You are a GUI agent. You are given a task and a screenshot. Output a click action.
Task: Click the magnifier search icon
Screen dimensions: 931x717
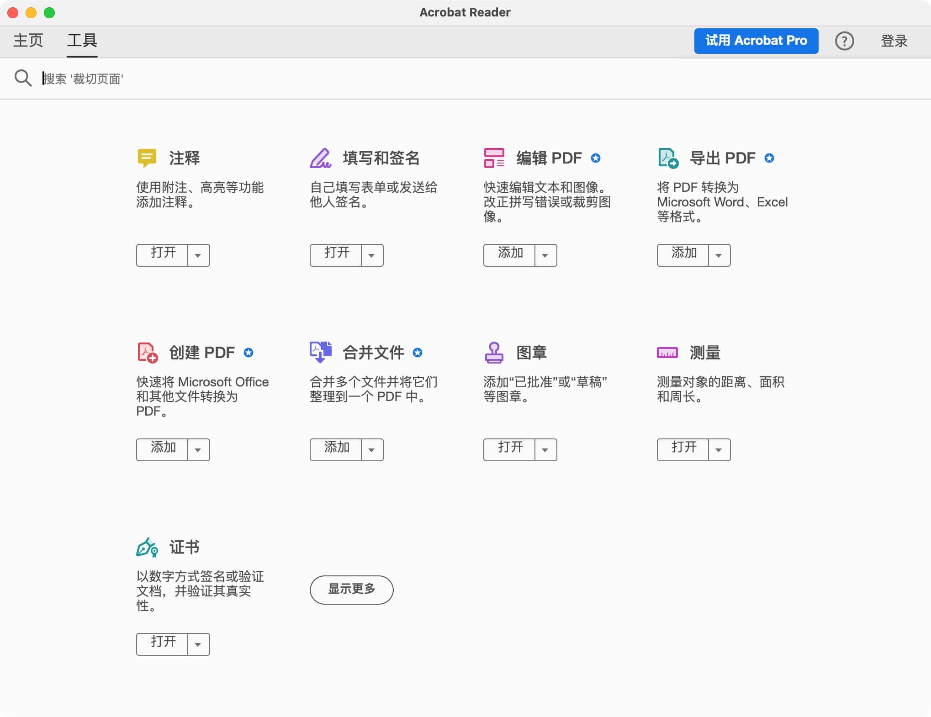(x=22, y=78)
